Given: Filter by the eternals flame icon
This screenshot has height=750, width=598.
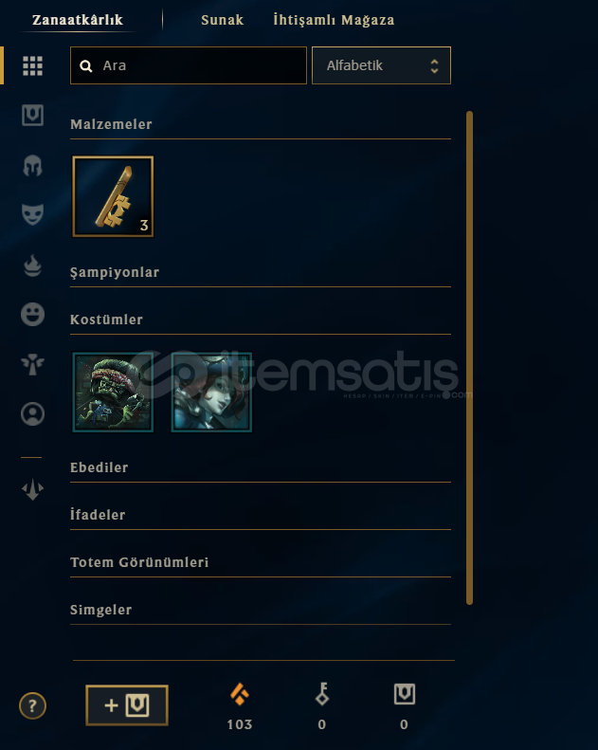Looking at the screenshot, I should (32, 265).
